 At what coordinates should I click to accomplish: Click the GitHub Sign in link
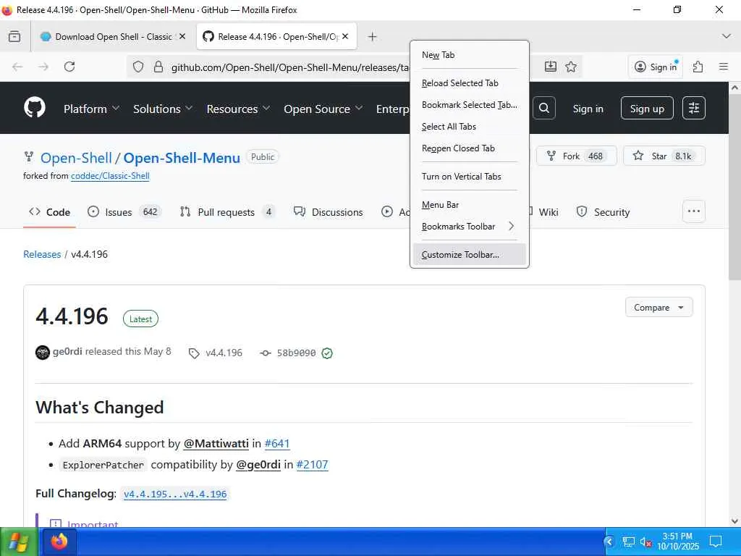click(588, 109)
